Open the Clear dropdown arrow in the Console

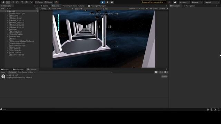7,72
